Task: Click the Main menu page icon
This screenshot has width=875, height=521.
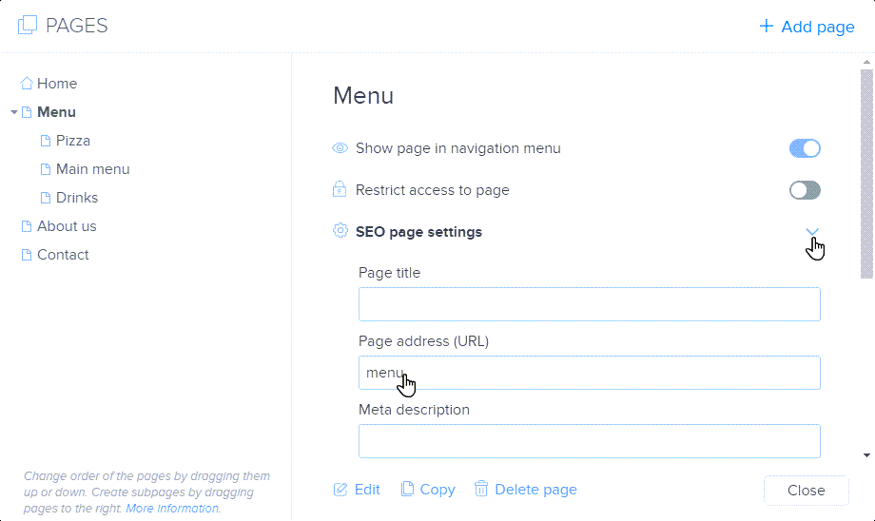Action: 46,169
